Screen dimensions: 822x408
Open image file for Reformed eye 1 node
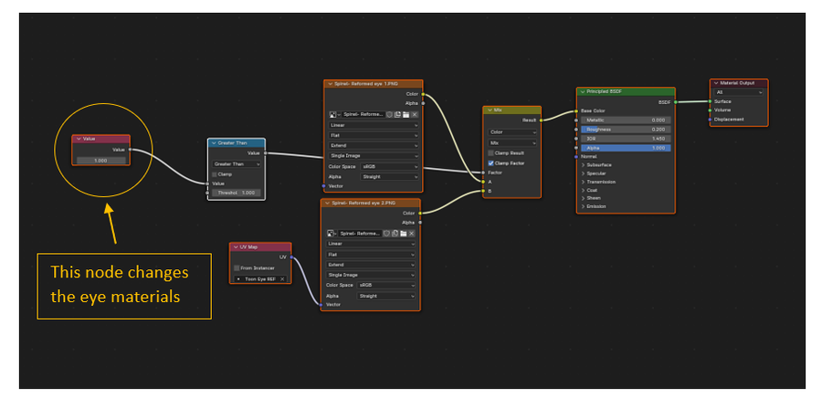coord(406,114)
